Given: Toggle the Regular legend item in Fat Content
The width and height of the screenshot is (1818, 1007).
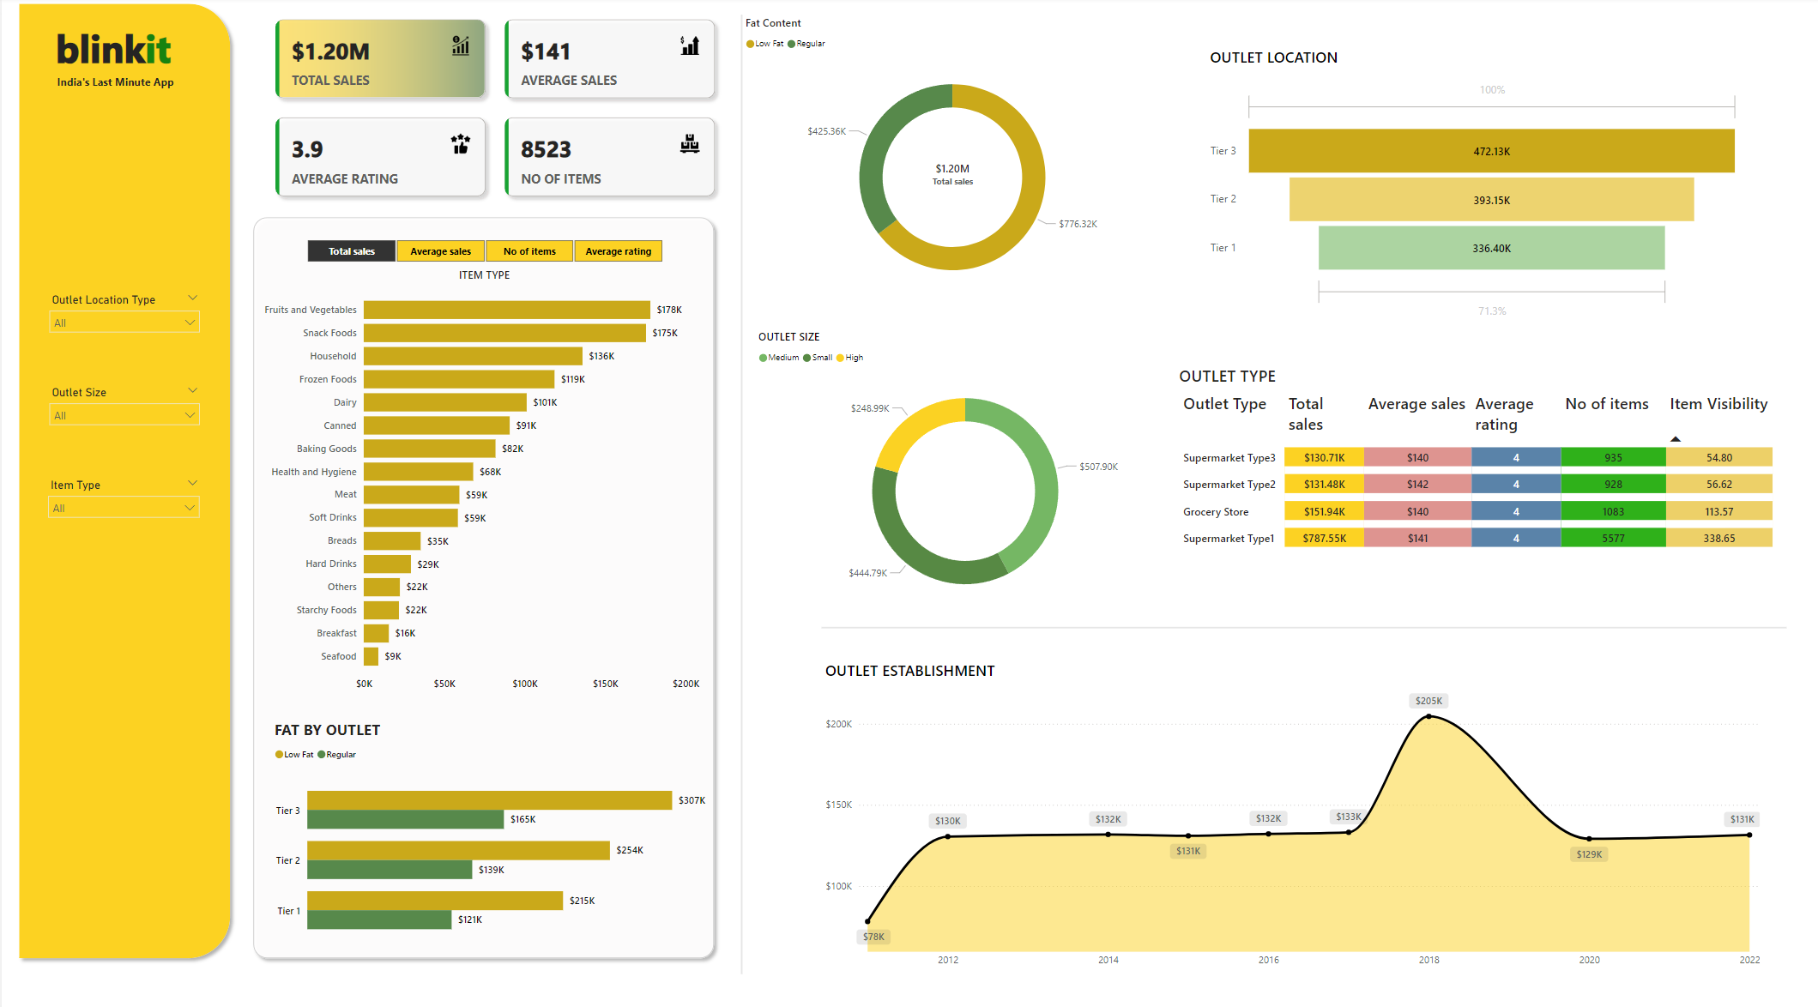Looking at the screenshot, I should 806,44.
